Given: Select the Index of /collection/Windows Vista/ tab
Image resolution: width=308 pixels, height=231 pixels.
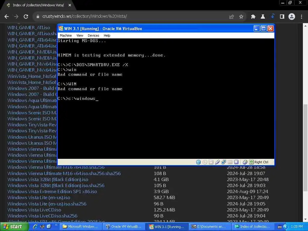Looking at the screenshot, I should pyautogui.click(x=38, y=5).
